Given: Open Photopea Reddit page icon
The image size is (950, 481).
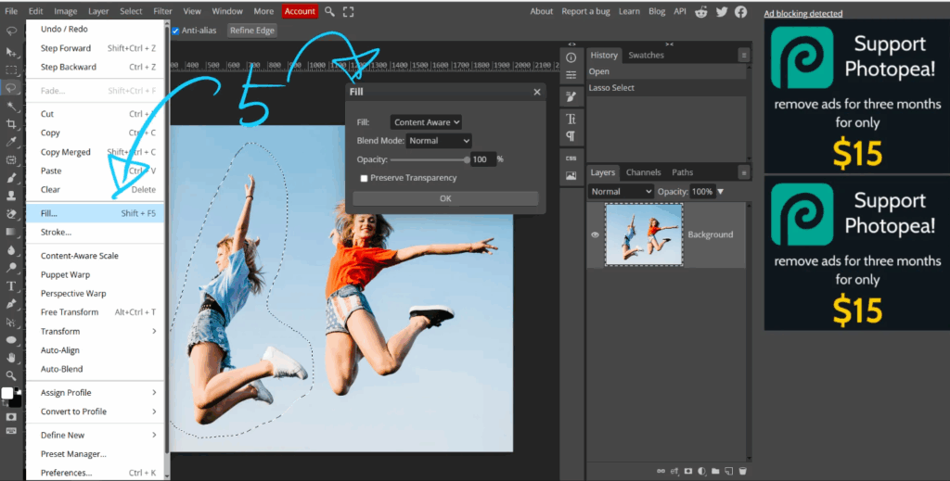Looking at the screenshot, I should point(701,11).
